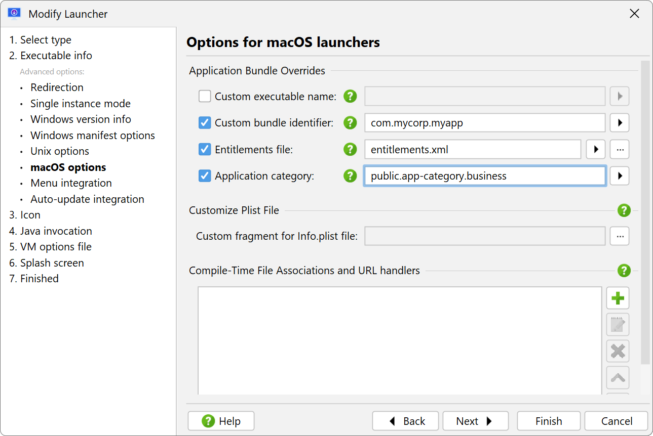Open variable menu for entitlements file
653x436 pixels.
click(596, 149)
